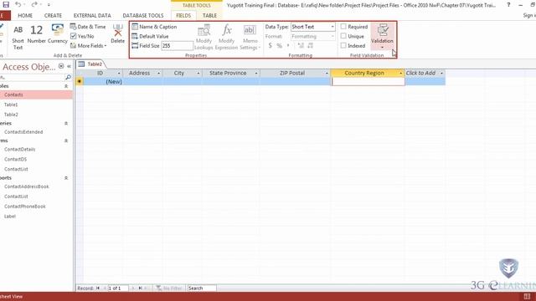
Task: Insert a Short Text field
Action: 18,38
